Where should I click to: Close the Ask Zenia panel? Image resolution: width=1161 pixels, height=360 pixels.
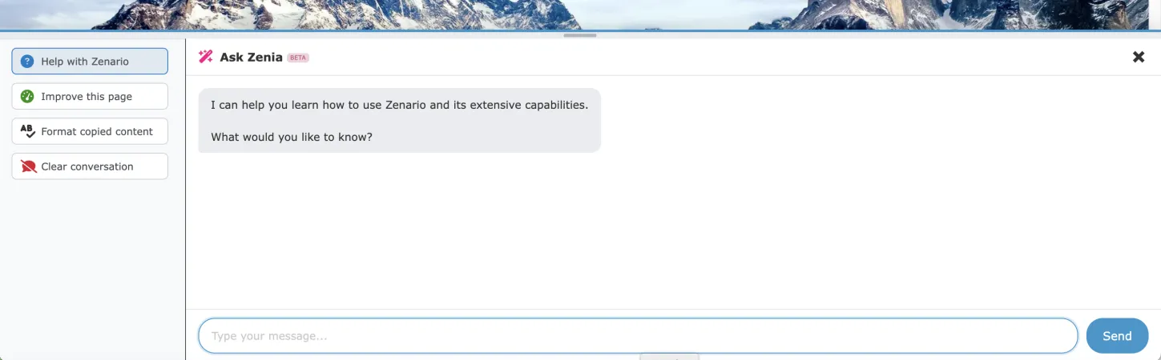pyautogui.click(x=1139, y=57)
